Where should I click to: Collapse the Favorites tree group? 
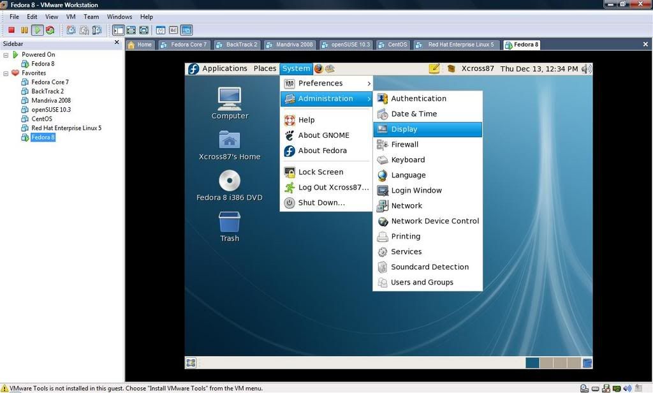6,73
